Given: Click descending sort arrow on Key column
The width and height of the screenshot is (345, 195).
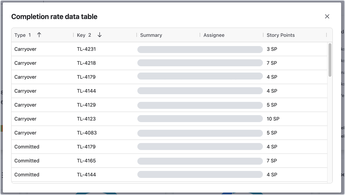Looking at the screenshot, I should pyautogui.click(x=100, y=35).
